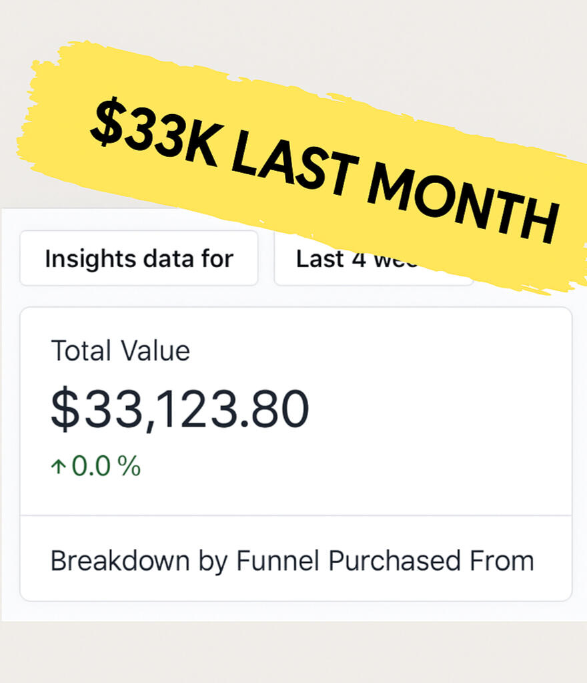The height and width of the screenshot is (683, 587).
Task: Click the digits "0.0" next to the green arrow
Action: click(x=92, y=467)
